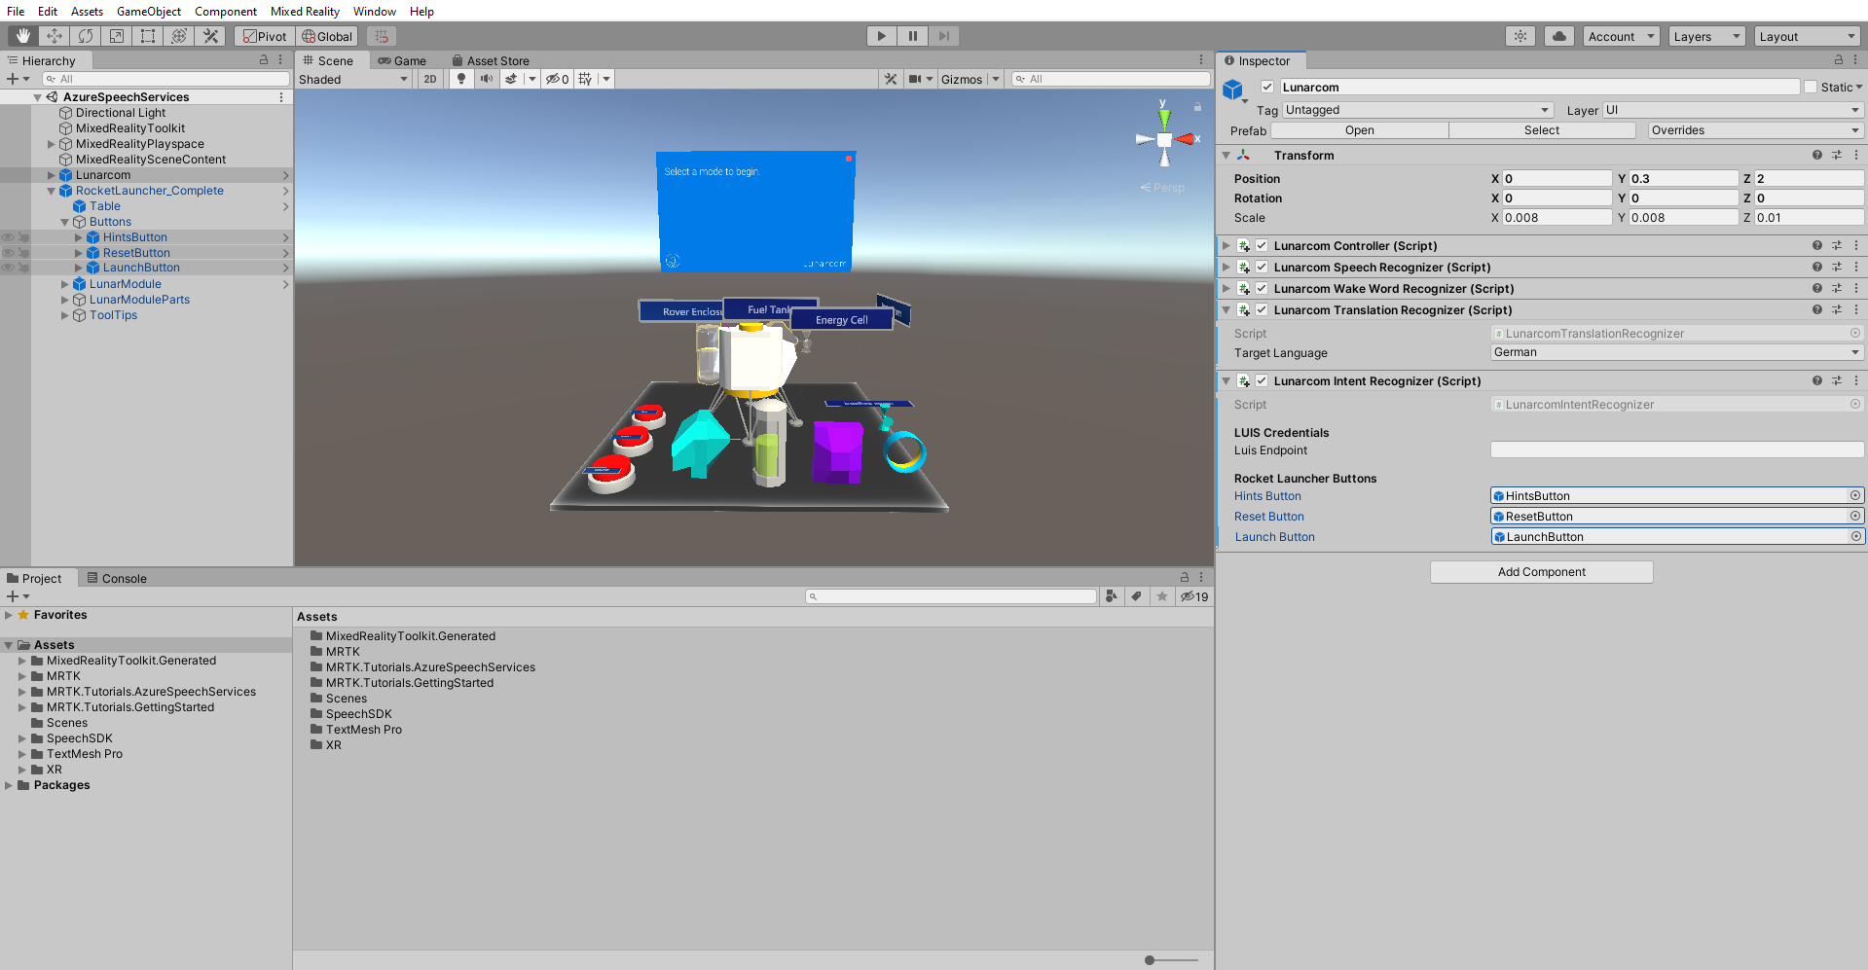This screenshot has width=1868, height=970.
Task: Click the scene orientation gizmo center cube
Action: (1164, 140)
